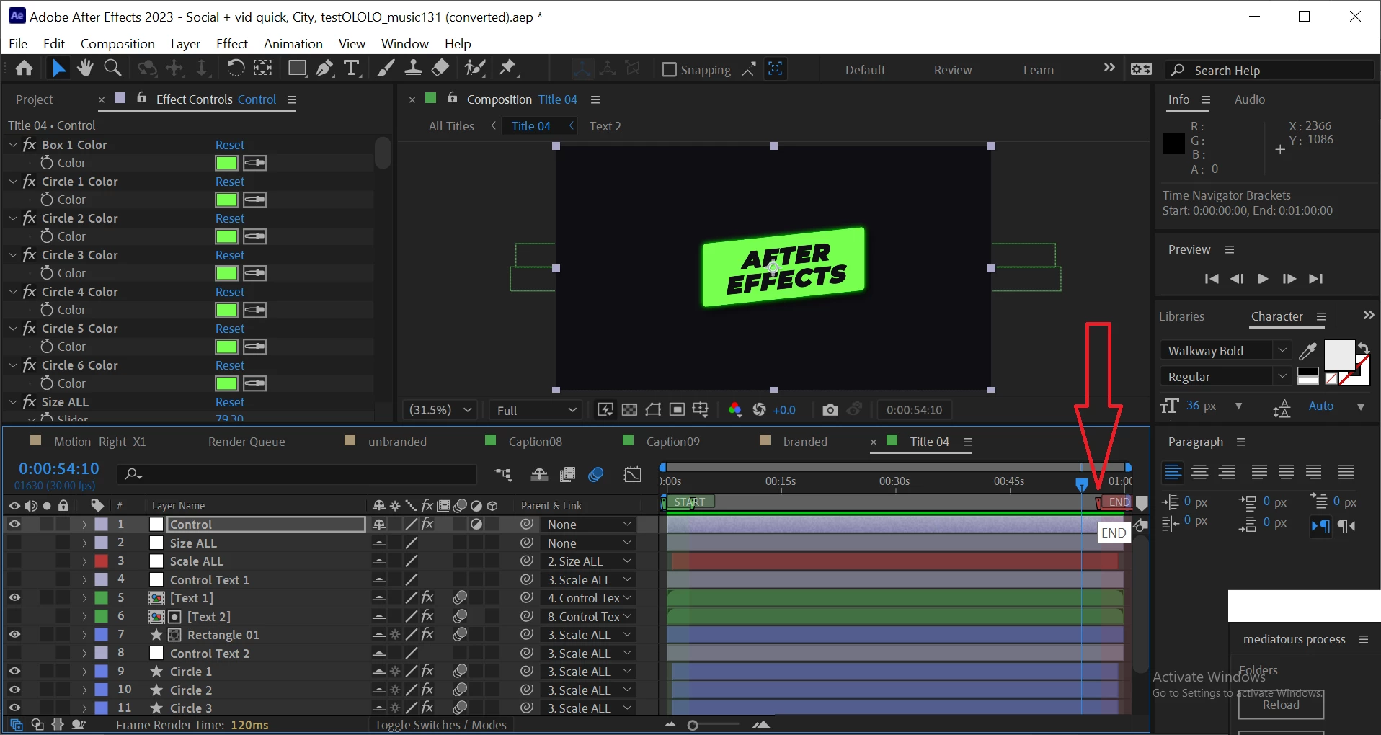Show more workspaces with double chevron
This screenshot has width=1381, height=735.
tap(1109, 68)
